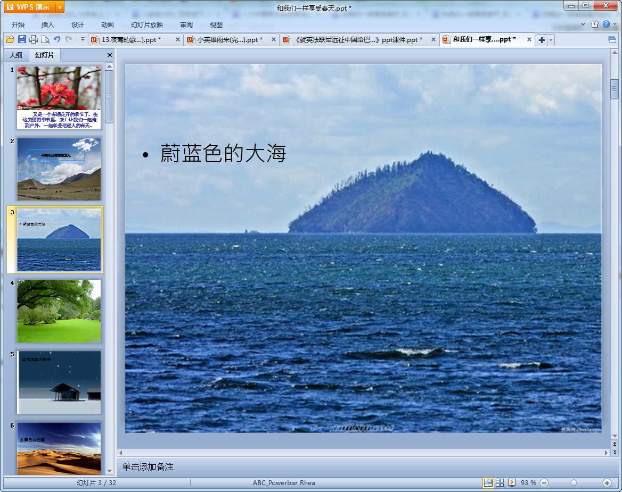Zoom out with the minus button

pyautogui.click(x=544, y=482)
